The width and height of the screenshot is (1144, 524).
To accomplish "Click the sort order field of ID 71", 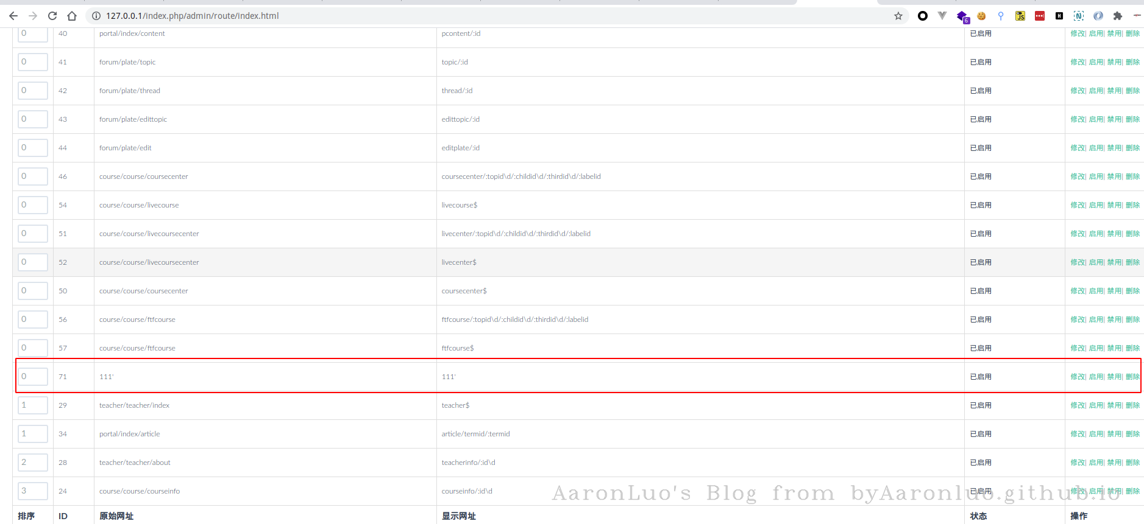I will [33, 377].
